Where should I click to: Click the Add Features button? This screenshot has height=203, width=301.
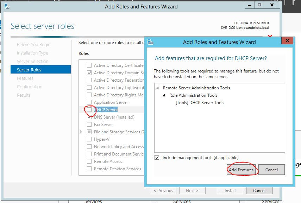click(241, 170)
